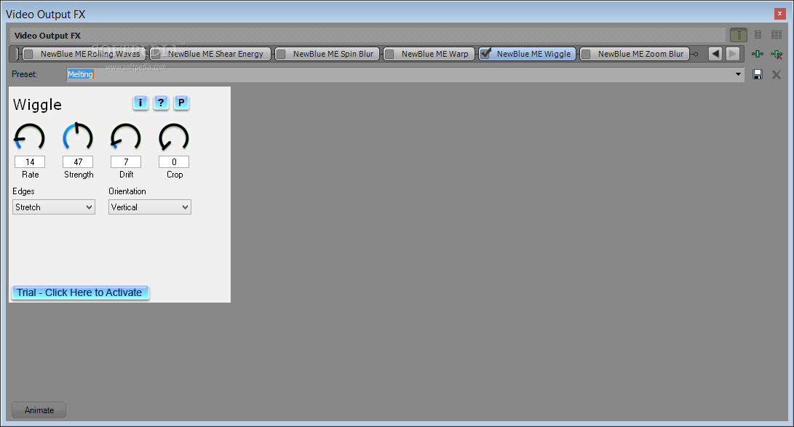Open the Plug-In Chain icon
This screenshot has height=427, width=794.
(x=758, y=54)
